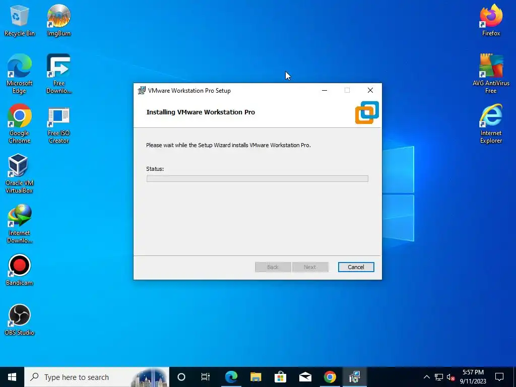Close the VMware Workstation Pro Setup window
The width and height of the screenshot is (516, 387).
click(x=370, y=90)
